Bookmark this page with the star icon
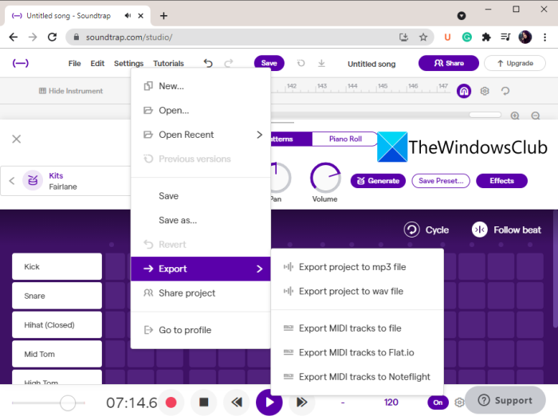 pos(423,37)
